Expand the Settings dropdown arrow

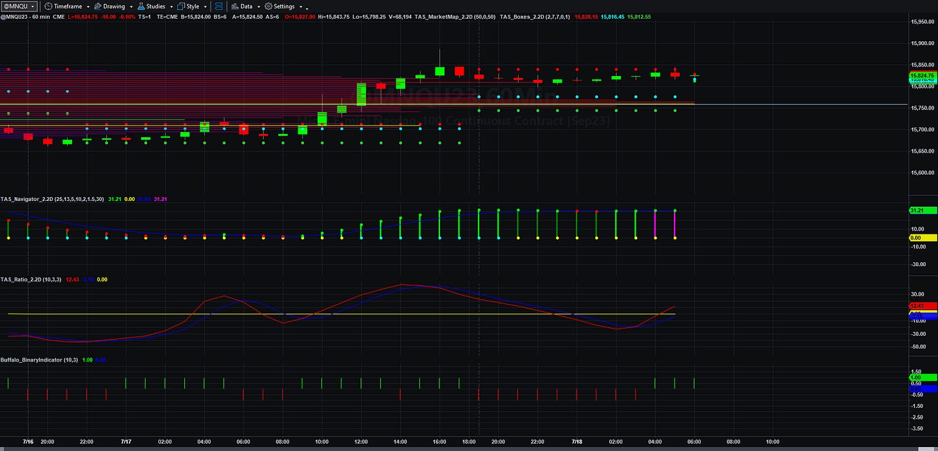301,6
